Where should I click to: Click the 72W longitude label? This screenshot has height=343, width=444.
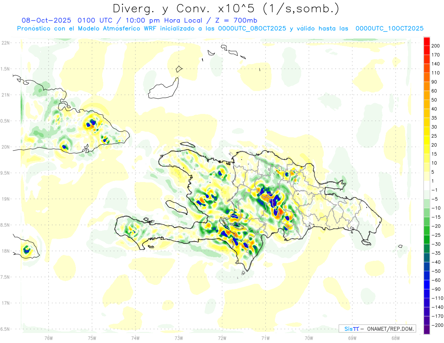pyautogui.click(x=222, y=338)
